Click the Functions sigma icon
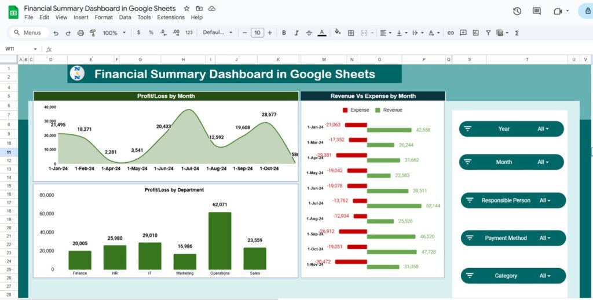This screenshot has height=300, width=593. coord(517,33)
